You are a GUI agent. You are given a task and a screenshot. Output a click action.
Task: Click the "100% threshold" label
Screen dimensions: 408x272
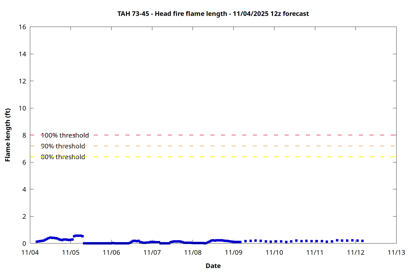point(65,135)
